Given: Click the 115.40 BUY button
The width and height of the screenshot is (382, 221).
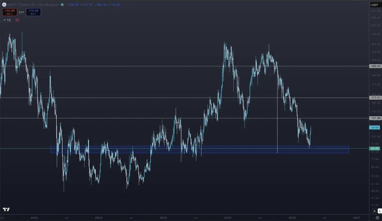Looking at the screenshot, I should (33, 12).
